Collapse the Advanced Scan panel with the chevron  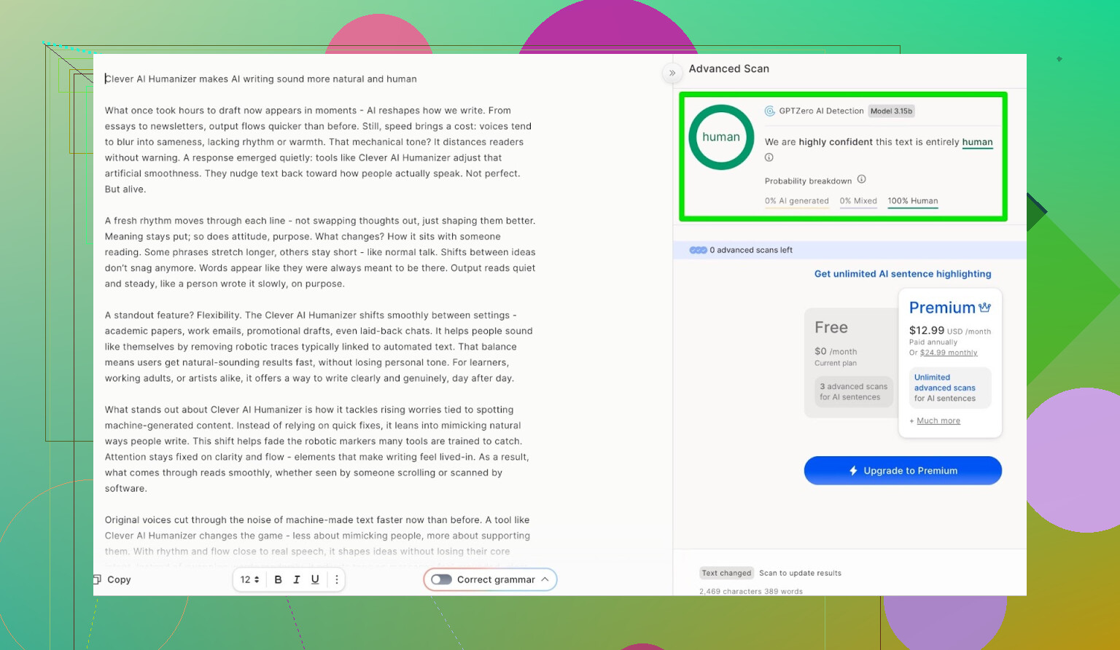coord(672,73)
